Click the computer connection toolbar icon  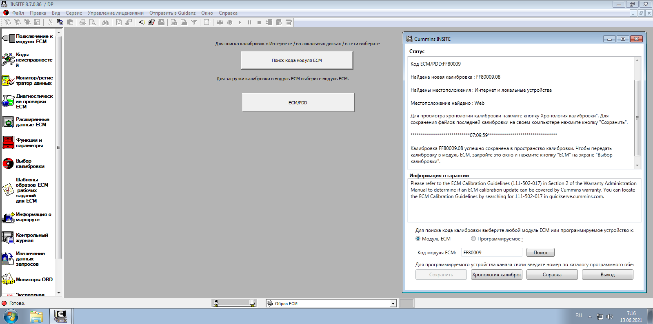click(x=151, y=22)
